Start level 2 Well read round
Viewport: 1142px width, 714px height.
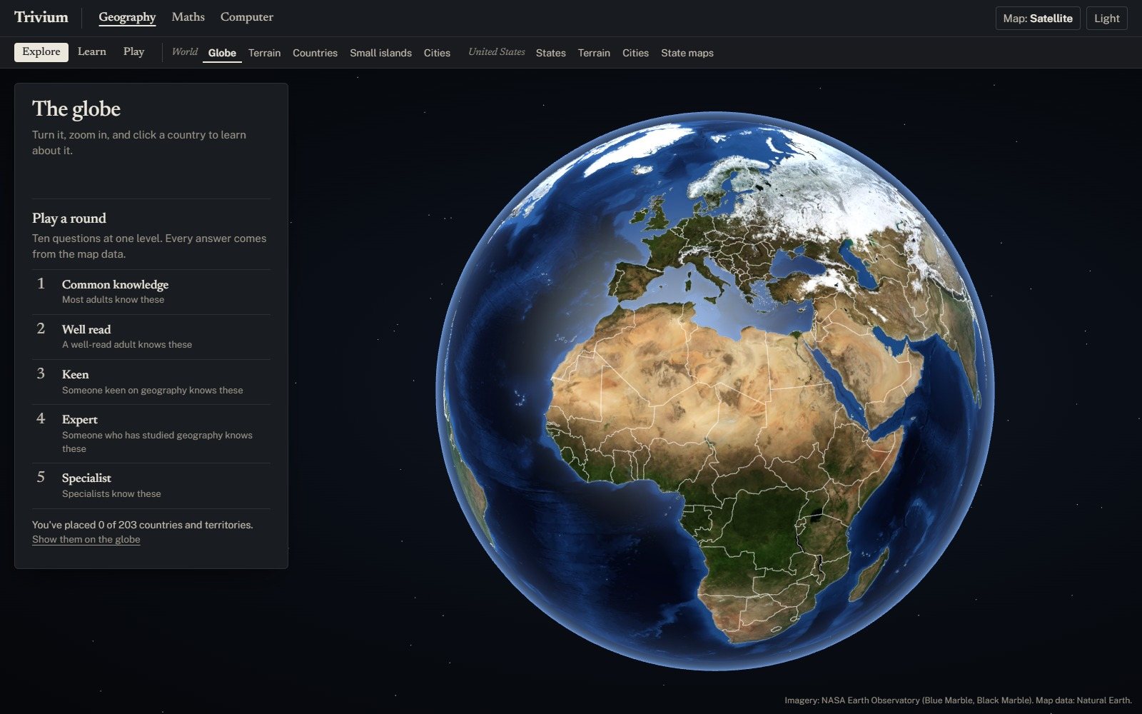[151, 336]
